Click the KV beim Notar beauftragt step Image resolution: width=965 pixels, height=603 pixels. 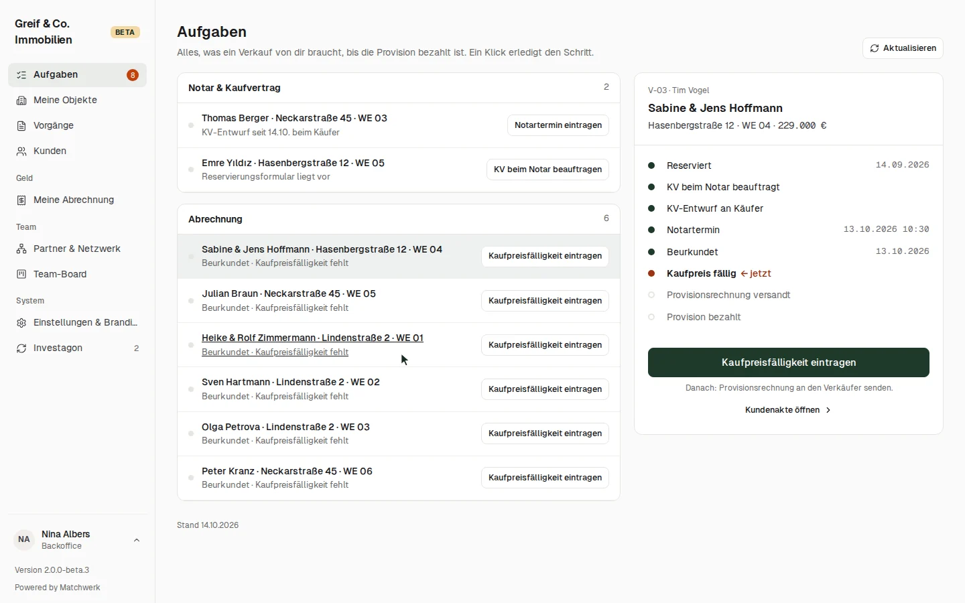789,187
